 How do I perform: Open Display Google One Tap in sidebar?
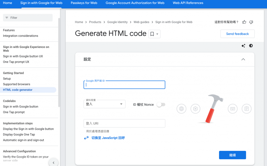point(19,134)
